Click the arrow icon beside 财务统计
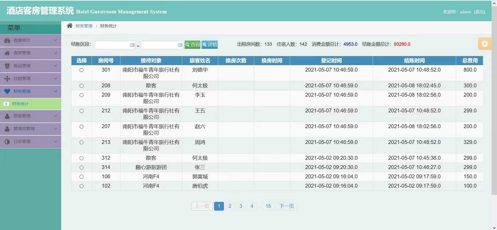Image resolution: width=497 pixels, height=230 pixels. pyautogui.click(x=6, y=104)
